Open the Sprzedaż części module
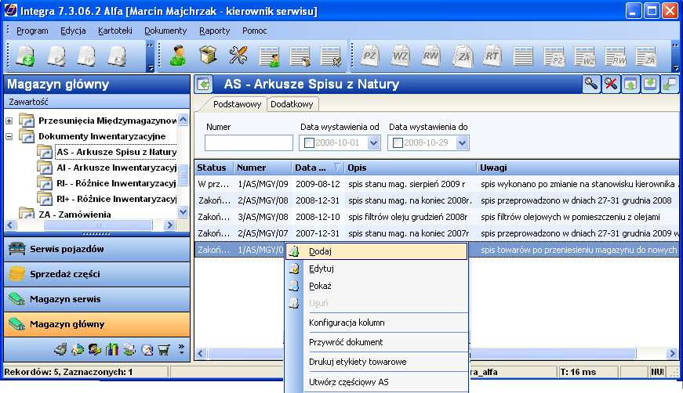This screenshot has height=393, width=683. tap(96, 274)
